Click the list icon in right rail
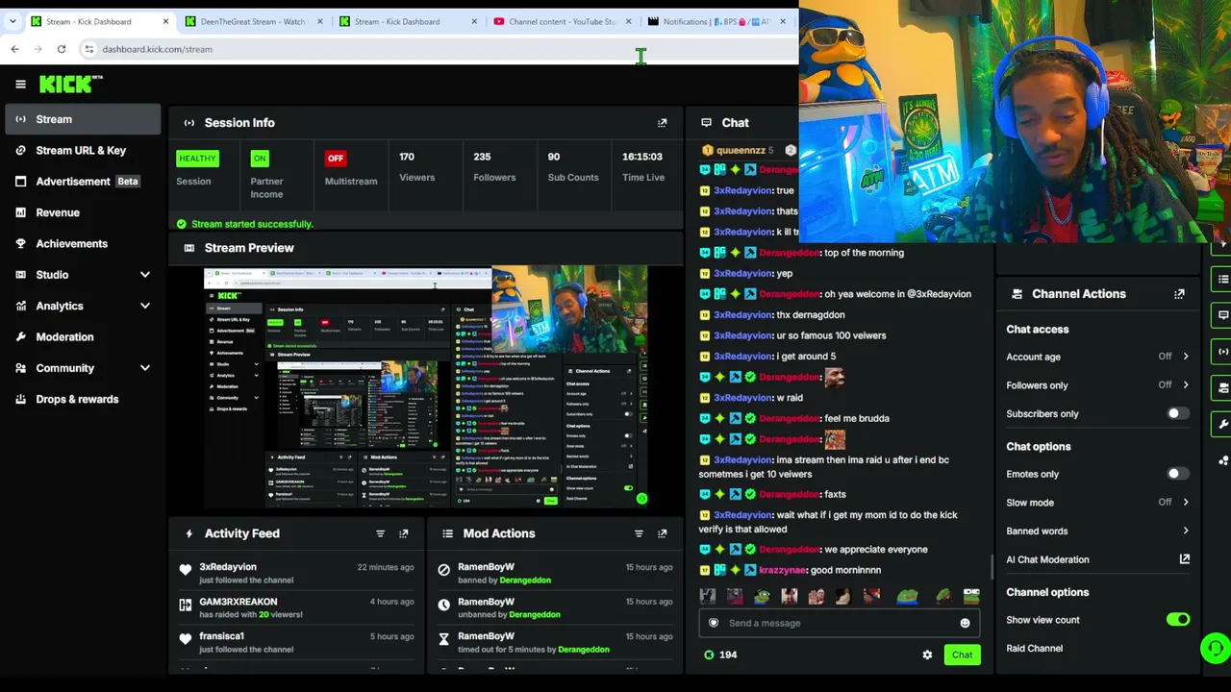This screenshot has height=692, width=1231. pyautogui.click(x=1223, y=280)
